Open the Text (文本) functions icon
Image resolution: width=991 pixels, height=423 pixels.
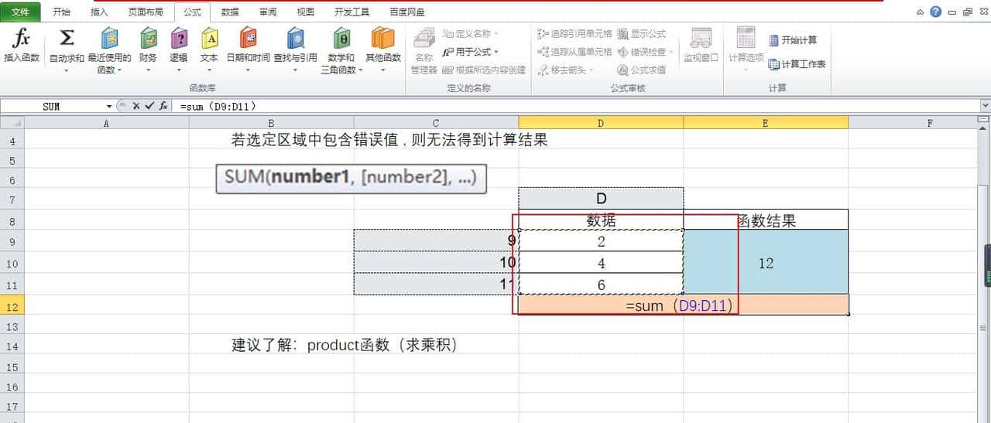[209, 38]
